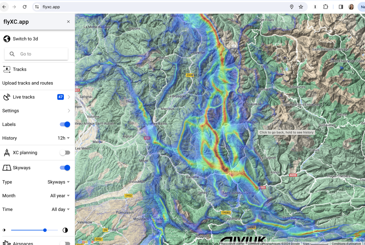Open the Time All day dropdown
The height and width of the screenshot is (245, 365).
pos(61,209)
